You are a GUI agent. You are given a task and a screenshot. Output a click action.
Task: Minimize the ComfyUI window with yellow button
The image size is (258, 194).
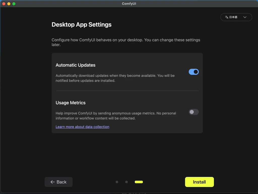click(9, 4)
